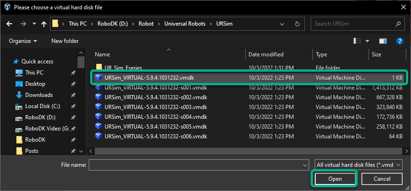Click the Up one level arrow
Image resolution: width=411 pixels, height=191 pixels.
pyautogui.click(x=43, y=24)
